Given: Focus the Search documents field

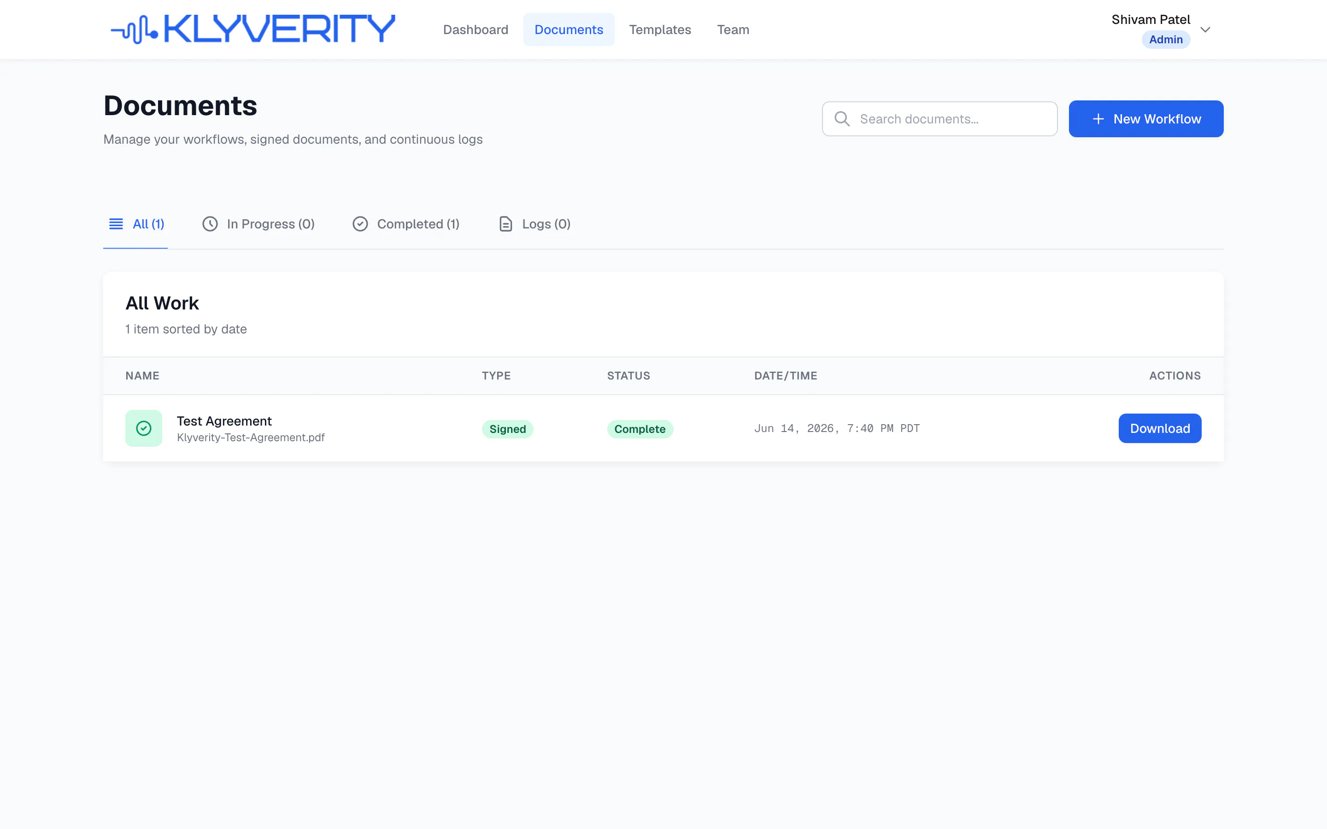Looking at the screenshot, I should [939, 119].
